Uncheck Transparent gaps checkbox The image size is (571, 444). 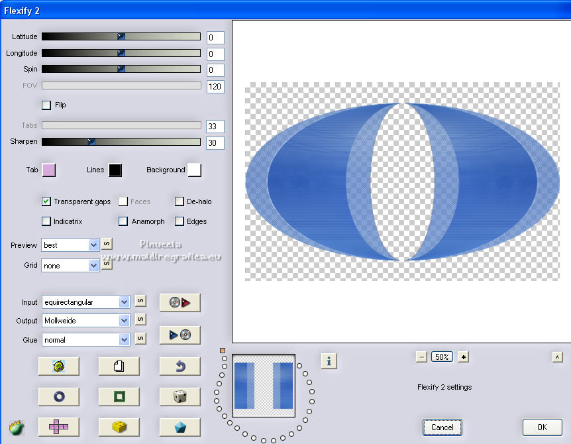click(46, 201)
